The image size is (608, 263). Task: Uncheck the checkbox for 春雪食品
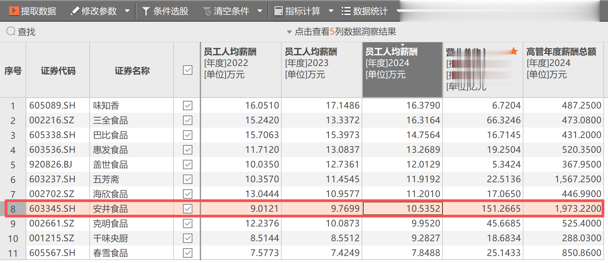tap(188, 253)
